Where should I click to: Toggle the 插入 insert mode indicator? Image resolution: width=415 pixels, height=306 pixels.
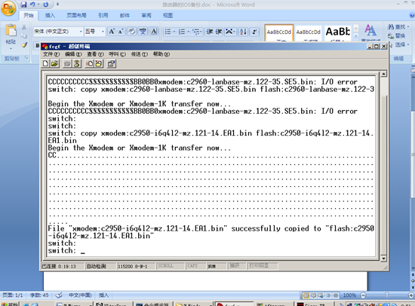click(104, 295)
